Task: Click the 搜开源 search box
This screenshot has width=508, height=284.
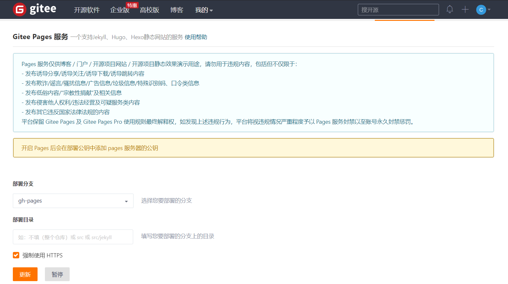Action: pos(398,10)
